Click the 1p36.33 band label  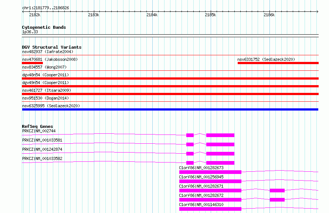30,32
